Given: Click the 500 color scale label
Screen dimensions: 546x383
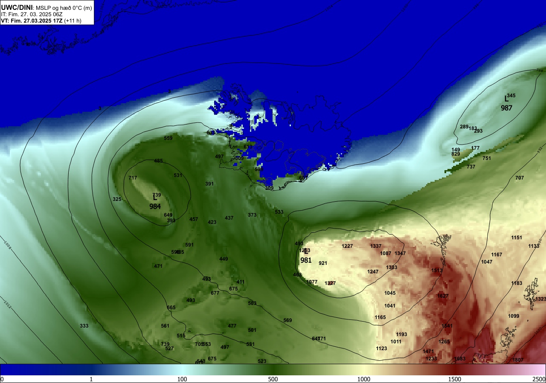Looking at the screenshot, I should [273, 379].
